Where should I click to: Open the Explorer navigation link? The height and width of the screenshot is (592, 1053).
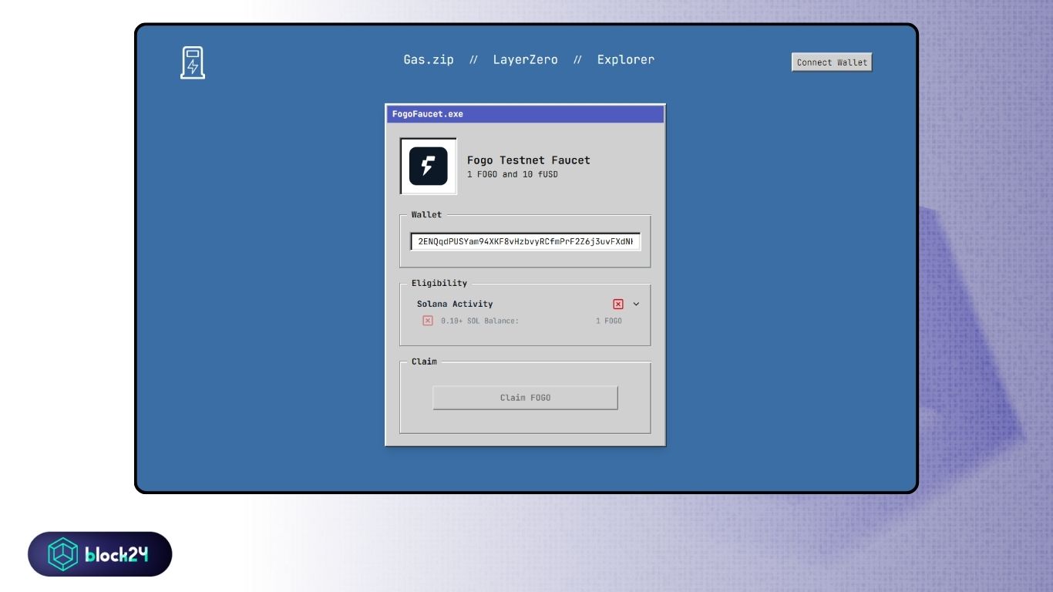click(x=626, y=59)
